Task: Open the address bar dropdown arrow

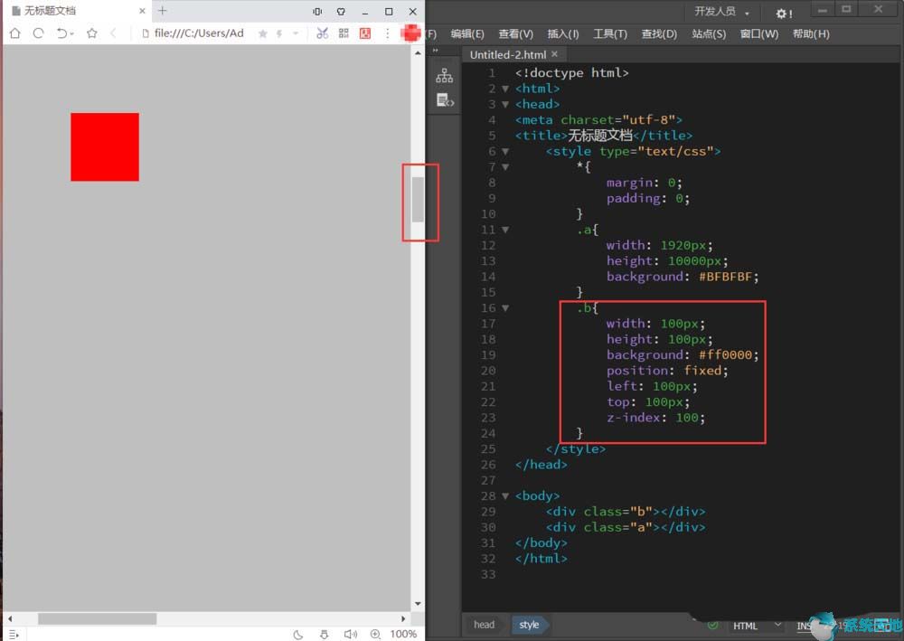Action: pos(296,34)
